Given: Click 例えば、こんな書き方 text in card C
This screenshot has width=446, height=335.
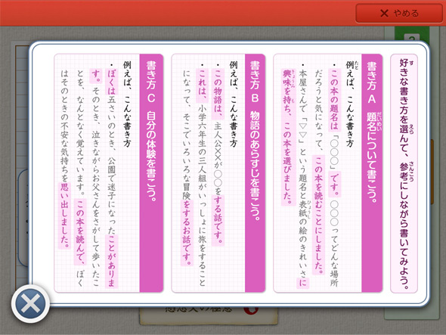Looking at the screenshot, I should tap(127, 104).
